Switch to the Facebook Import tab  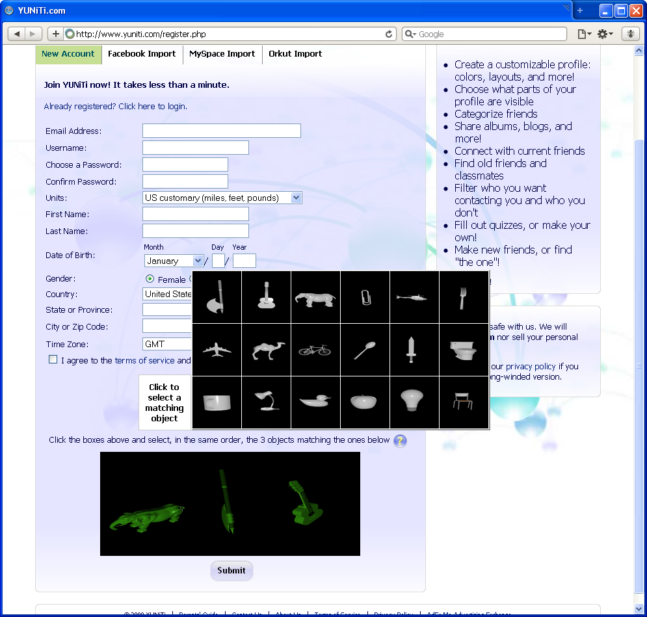tap(142, 54)
